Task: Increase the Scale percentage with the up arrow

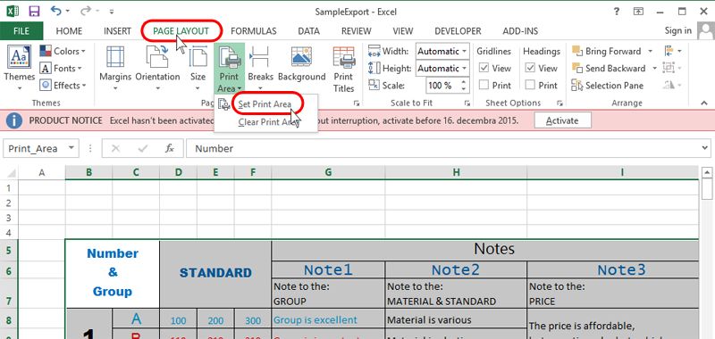Action: click(x=464, y=82)
